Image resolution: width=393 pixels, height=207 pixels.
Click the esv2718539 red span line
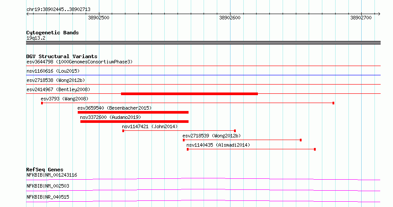(242, 140)
